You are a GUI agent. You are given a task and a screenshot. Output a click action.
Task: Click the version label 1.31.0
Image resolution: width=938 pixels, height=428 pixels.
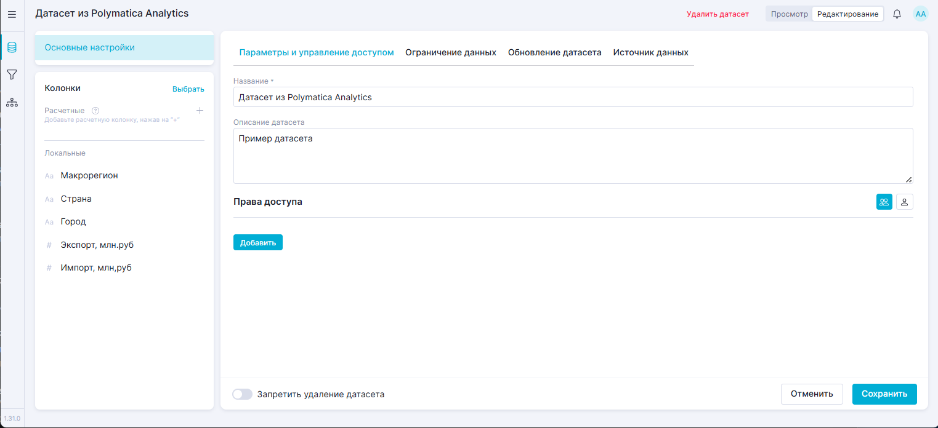12,418
